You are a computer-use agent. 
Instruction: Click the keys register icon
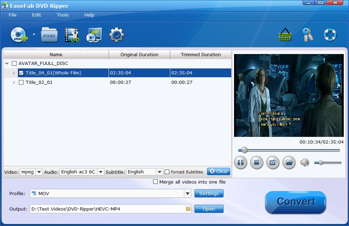[308, 35]
